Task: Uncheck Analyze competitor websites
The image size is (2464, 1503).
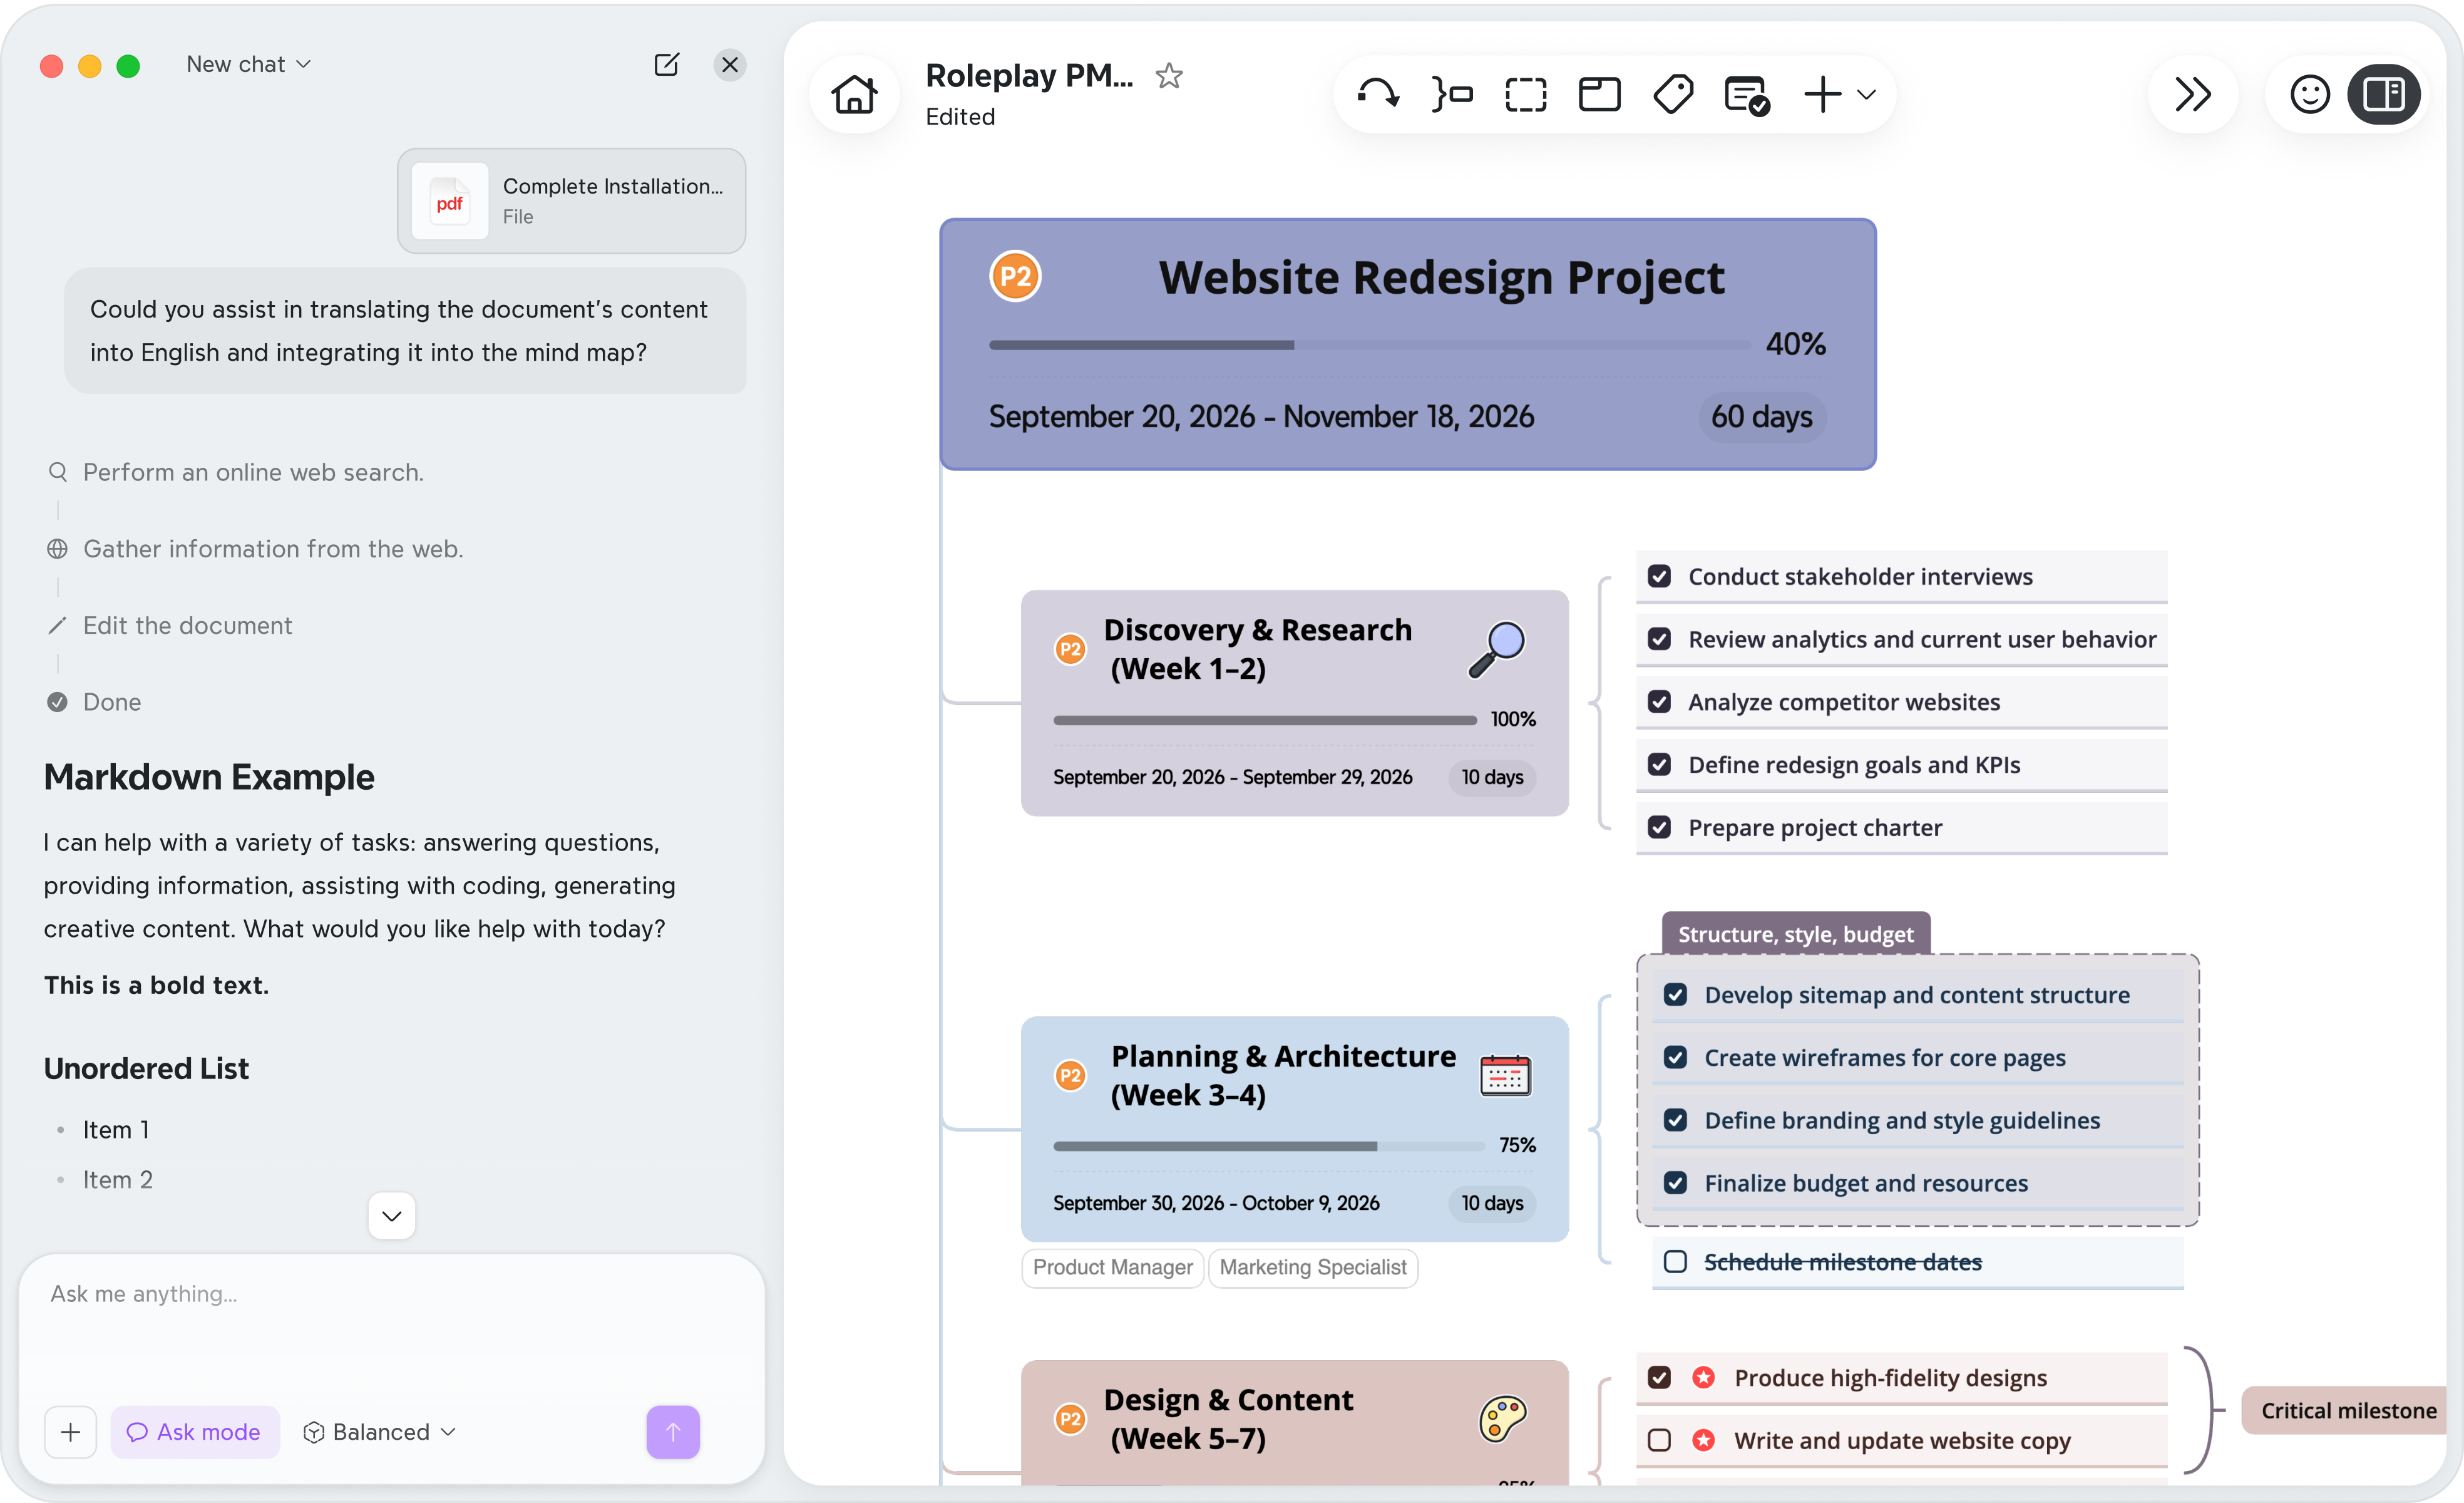Action: [x=1659, y=701]
